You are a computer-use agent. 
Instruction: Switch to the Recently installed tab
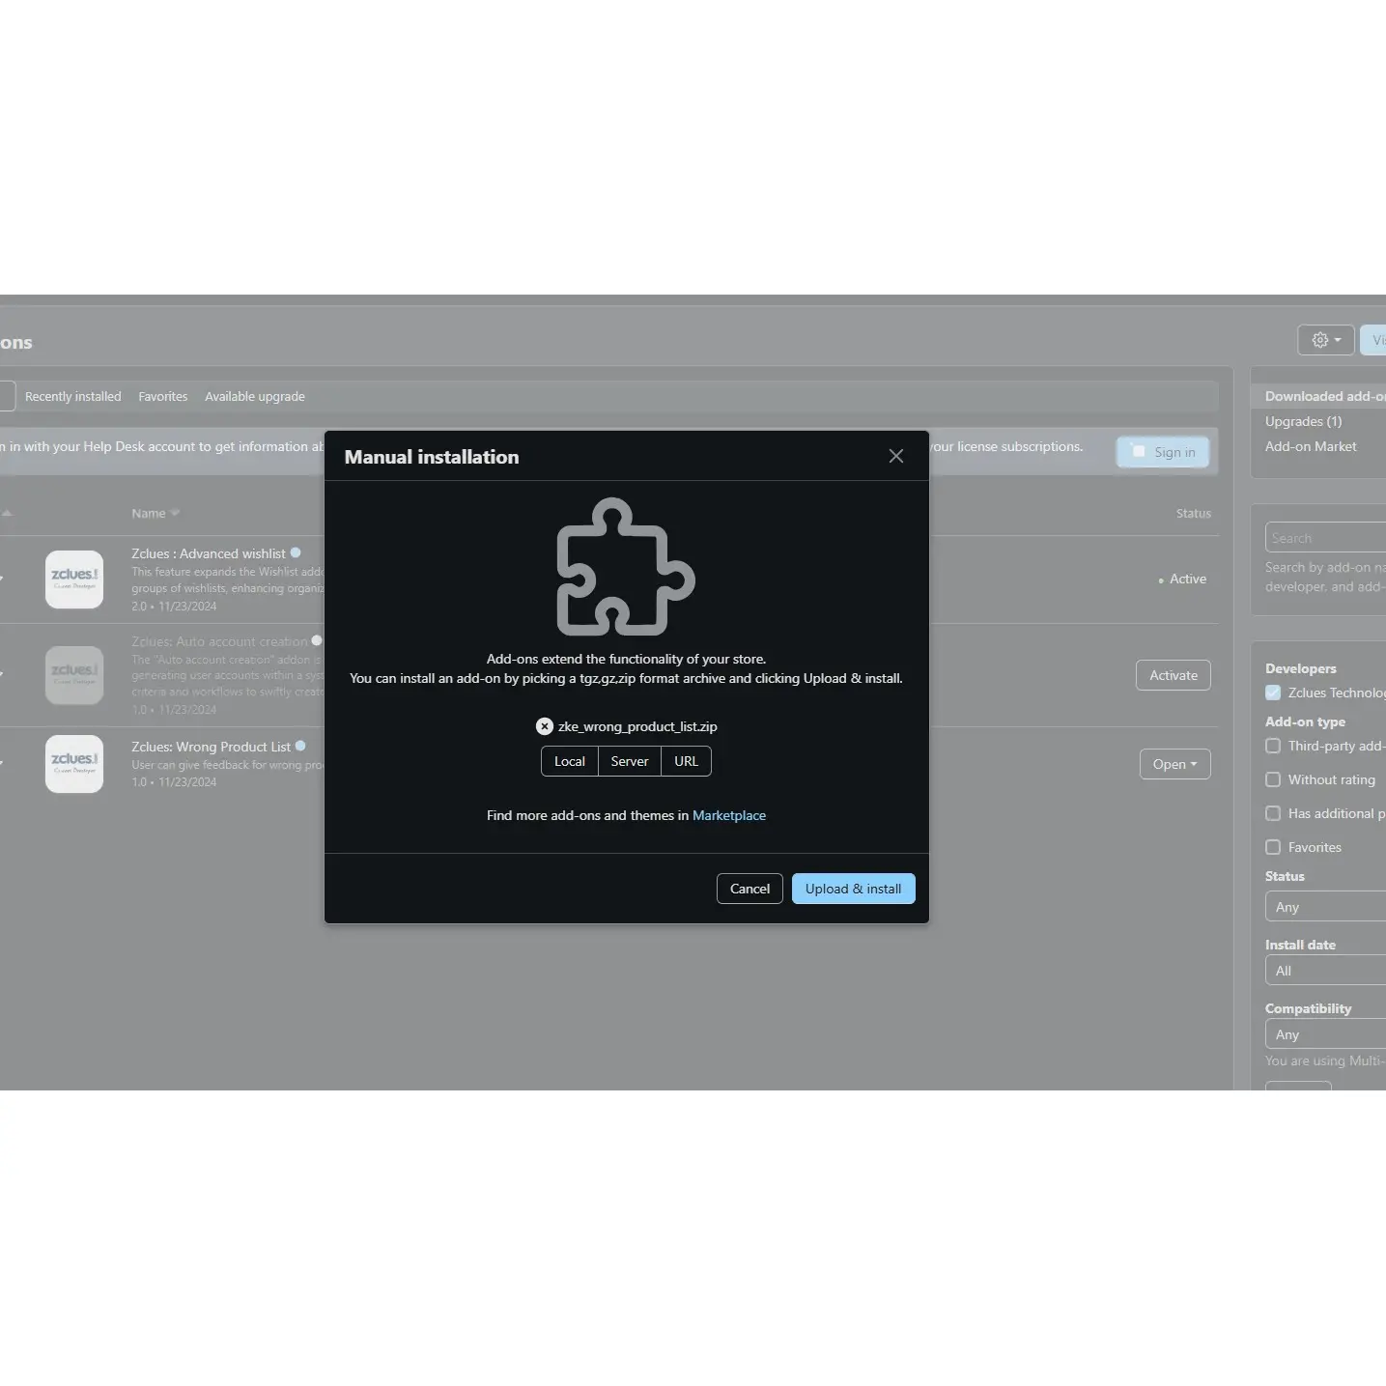(x=73, y=396)
